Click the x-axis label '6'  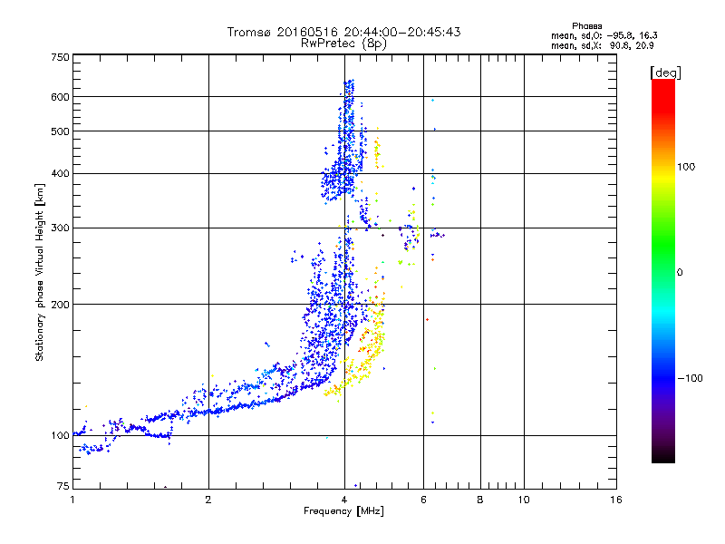click(x=423, y=500)
